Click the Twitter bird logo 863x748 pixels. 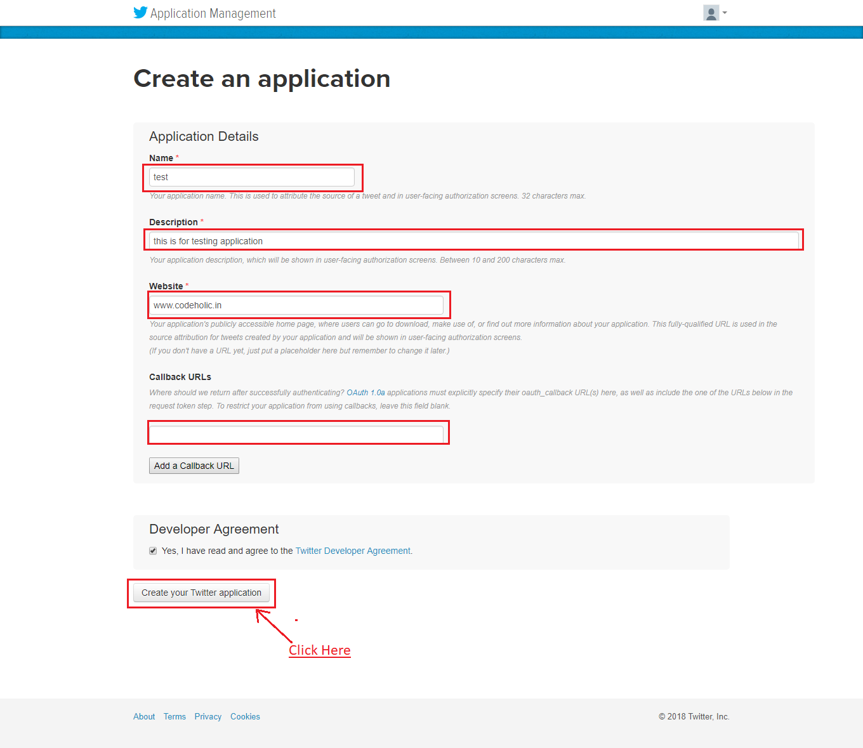(140, 13)
